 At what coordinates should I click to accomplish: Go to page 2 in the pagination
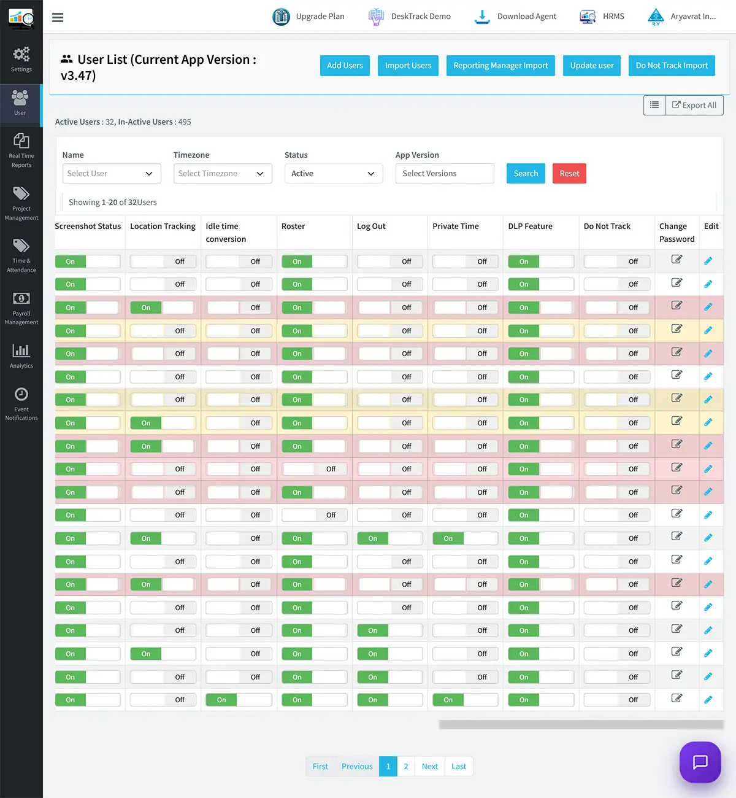point(406,767)
